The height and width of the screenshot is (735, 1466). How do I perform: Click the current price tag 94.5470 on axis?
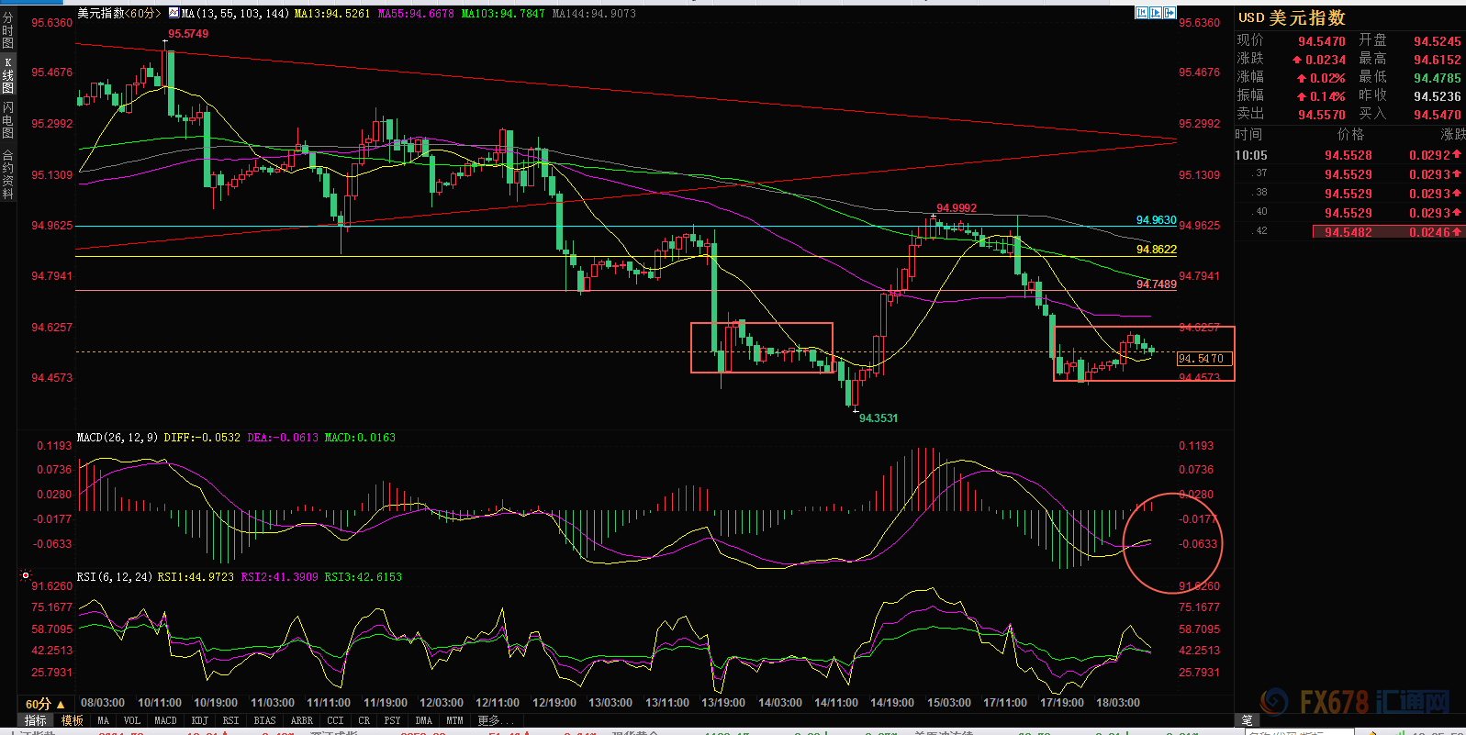(1203, 359)
